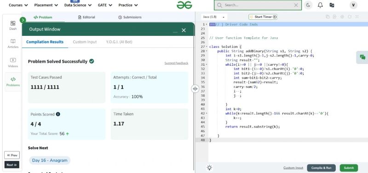
Task: Open the user profile avatar V
Action: (x=353, y=5)
